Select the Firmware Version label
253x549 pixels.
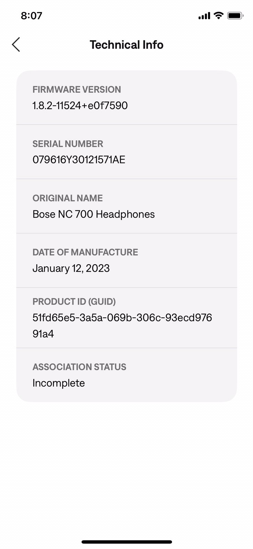coord(76,90)
